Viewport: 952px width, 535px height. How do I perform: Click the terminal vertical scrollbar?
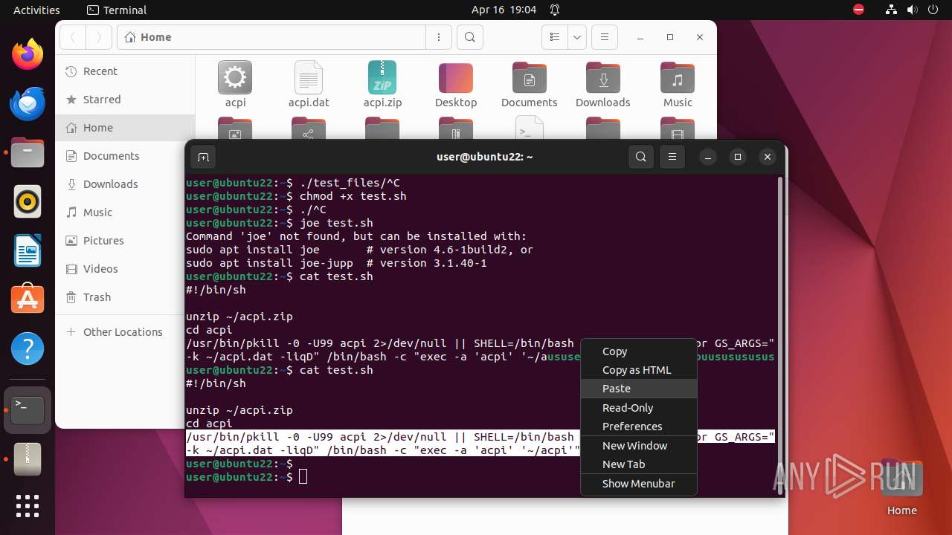[779, 335]
